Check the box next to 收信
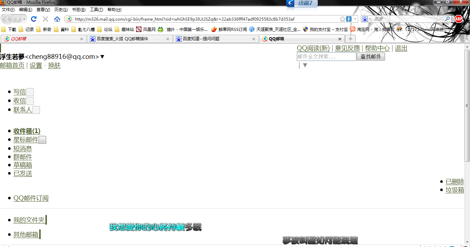Viewport: 470px width, 247px height. pyautogui.click(x=30, y=101)
